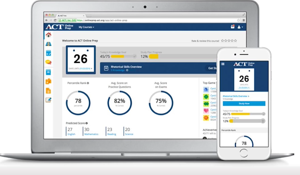Open a new browser tab

pos(89,16)
